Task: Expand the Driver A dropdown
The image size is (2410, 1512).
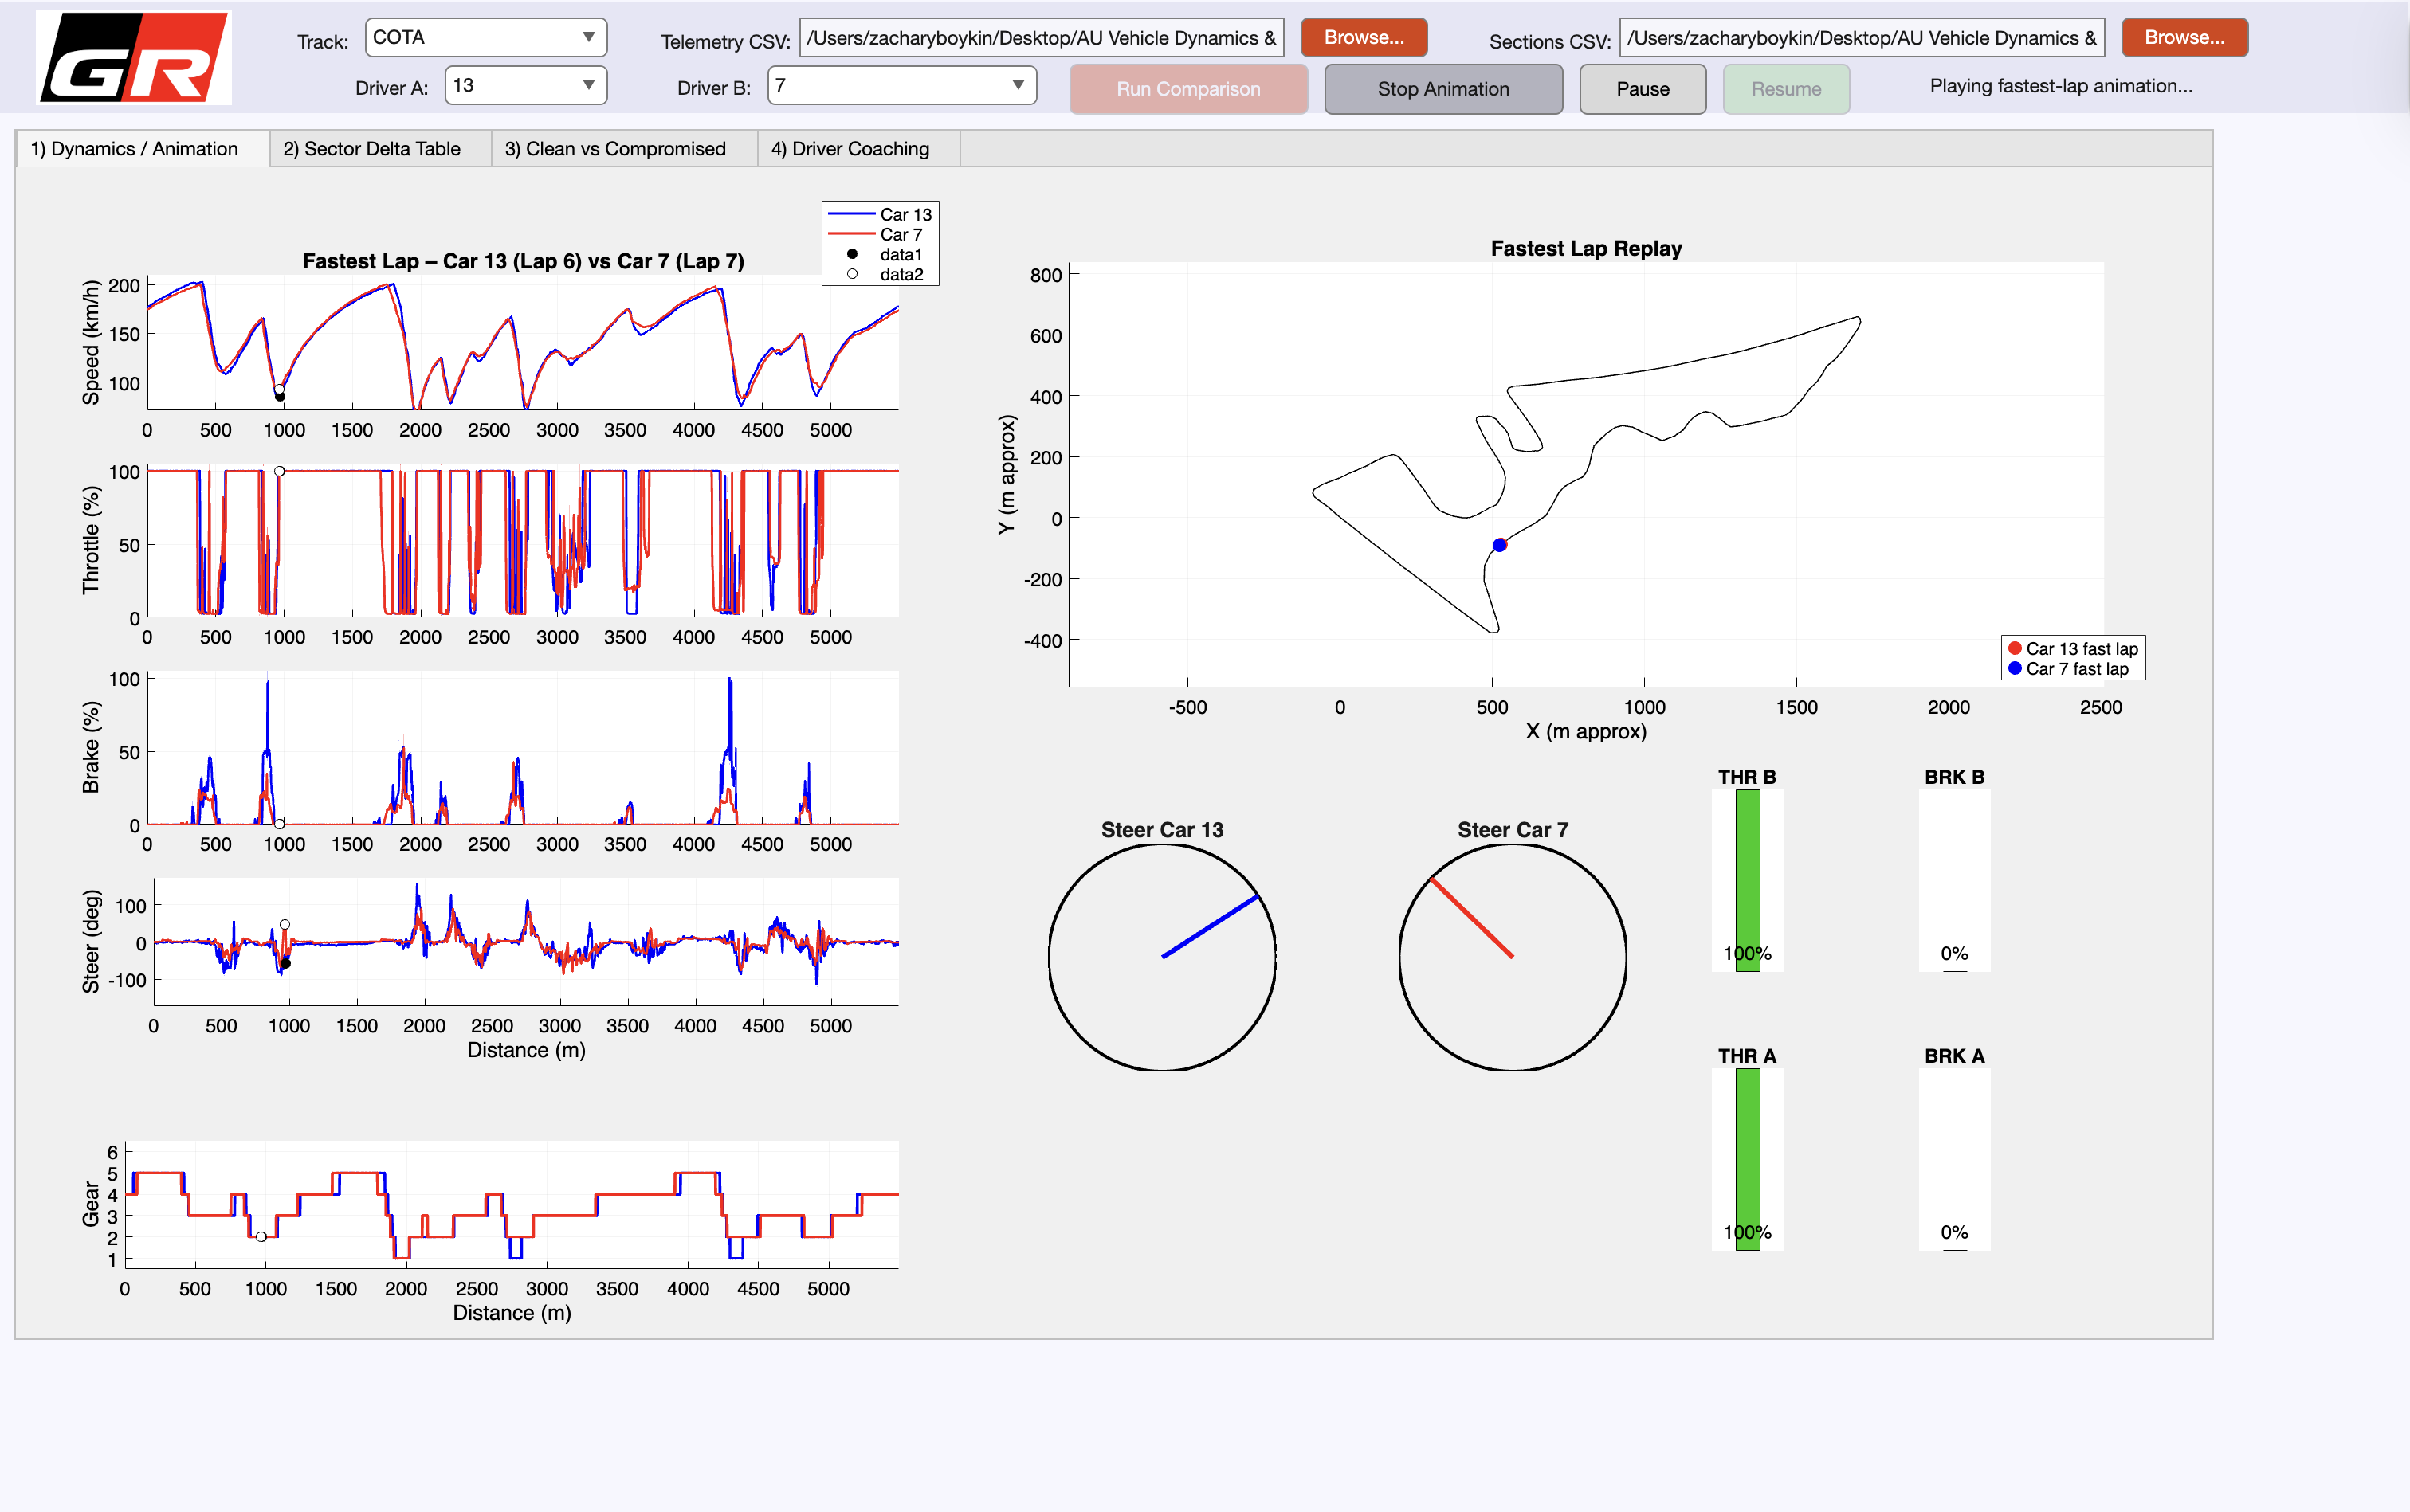Action: [525, 85]
